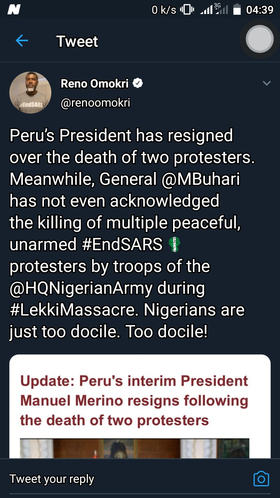Tap the N notification icon in status bar
This screenshot has height=498, width=280.
(14, 9)
